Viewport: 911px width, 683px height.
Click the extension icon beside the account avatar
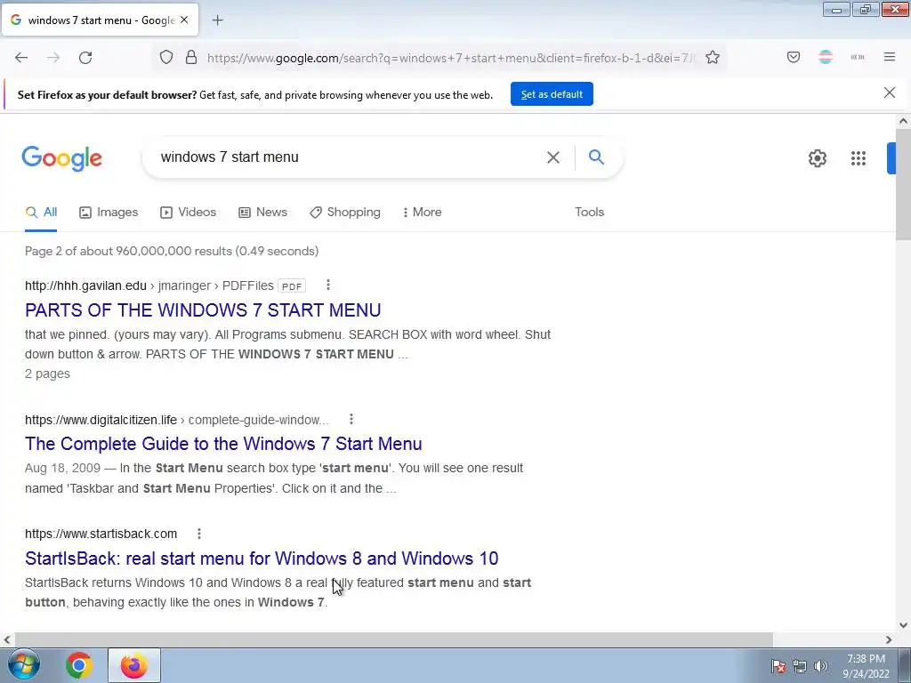(x=858, y=57)
